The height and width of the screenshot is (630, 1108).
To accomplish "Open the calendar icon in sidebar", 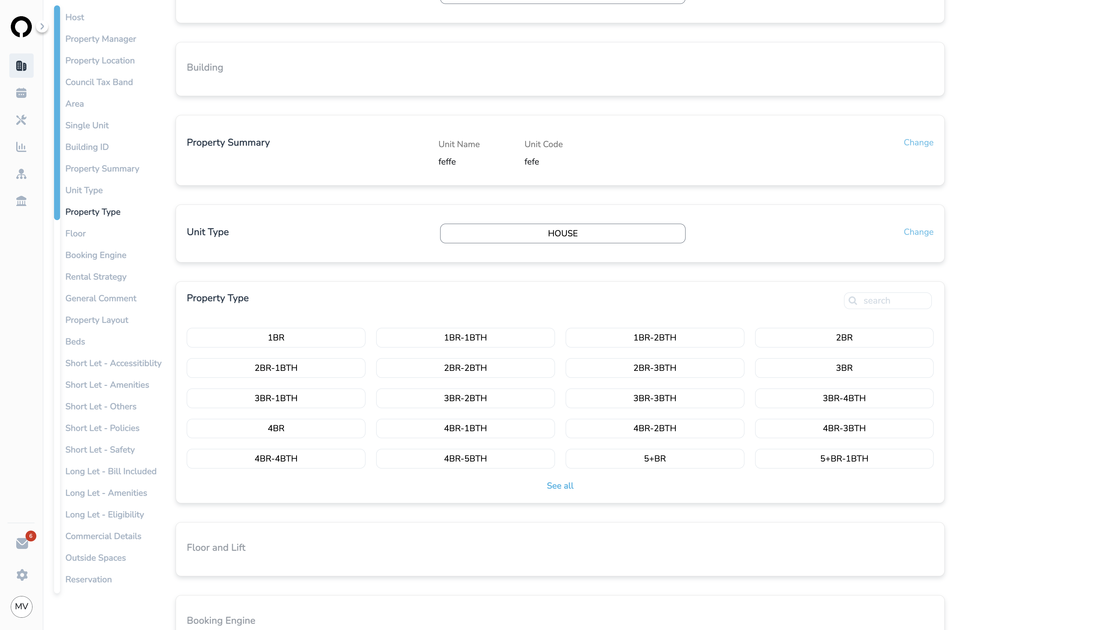I will (21, 93).
